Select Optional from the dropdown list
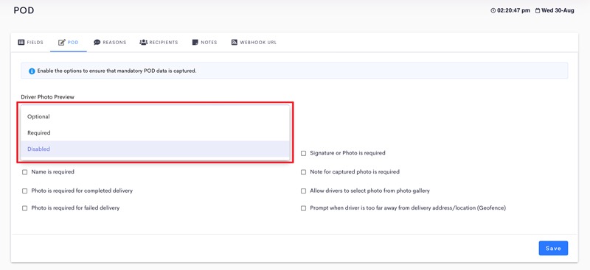The image size is (590, 270). click(155, 117)
